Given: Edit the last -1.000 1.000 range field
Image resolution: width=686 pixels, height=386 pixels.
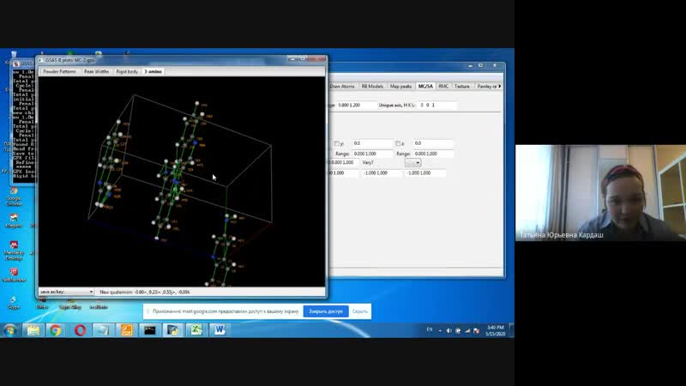Looking at the screenshot, I should (424, 173).
